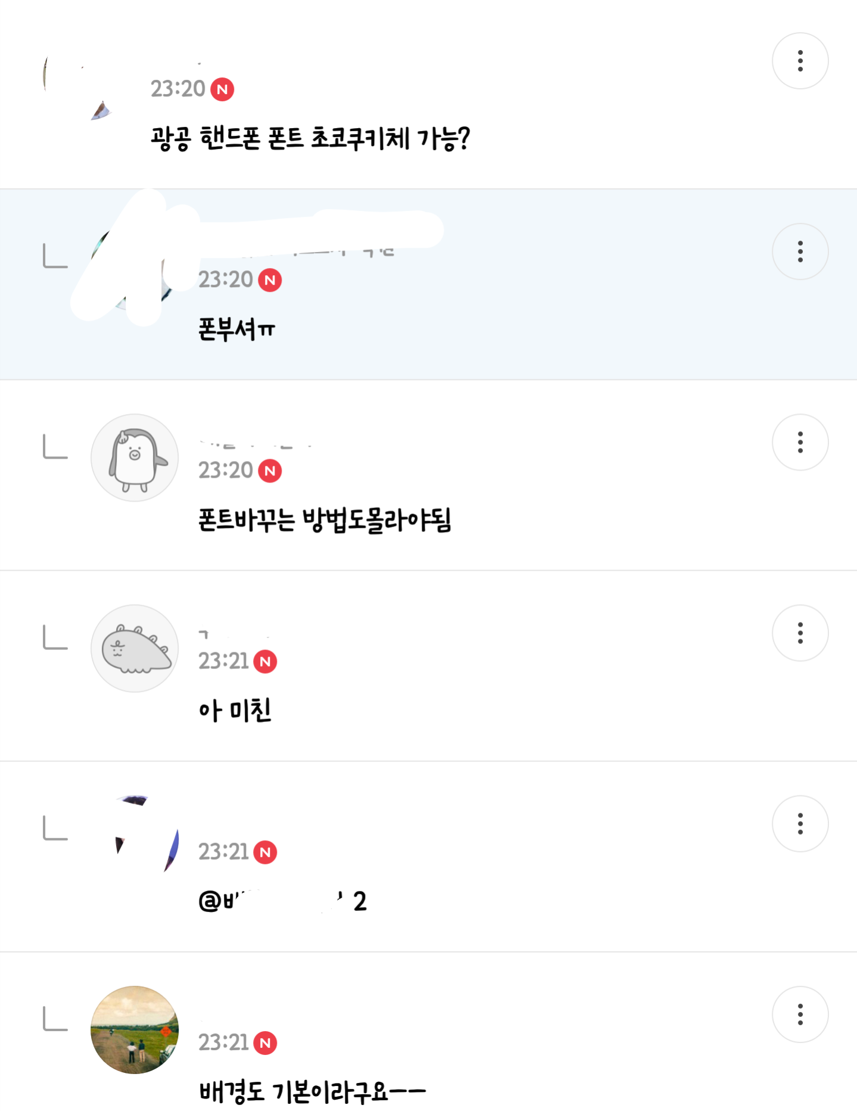Tap the landscape photo profile avatar
The width and height of the screenshot is (857, 1111).
(x=135, y=1029)
